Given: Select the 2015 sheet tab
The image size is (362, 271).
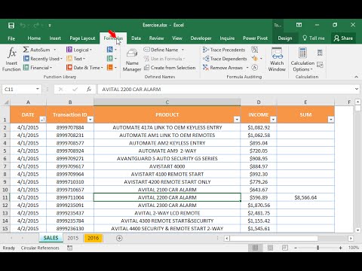Looking at the screenshot, I should 73,238.
